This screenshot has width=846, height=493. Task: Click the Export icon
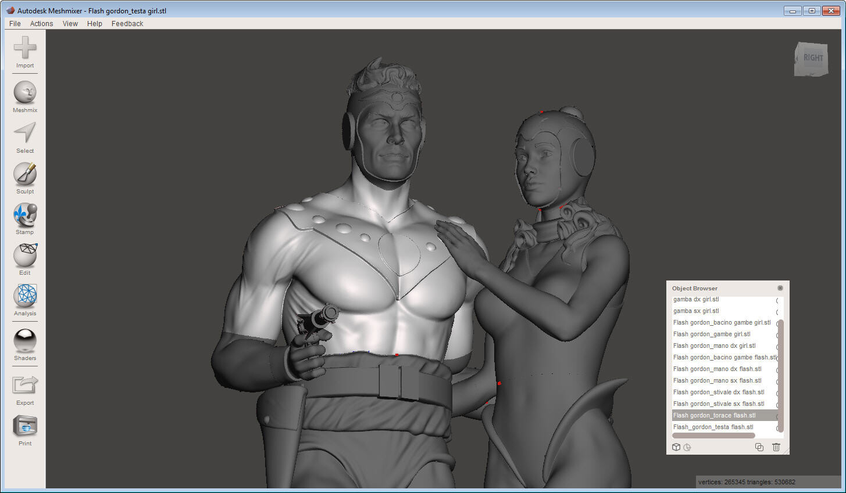point(25,385)
